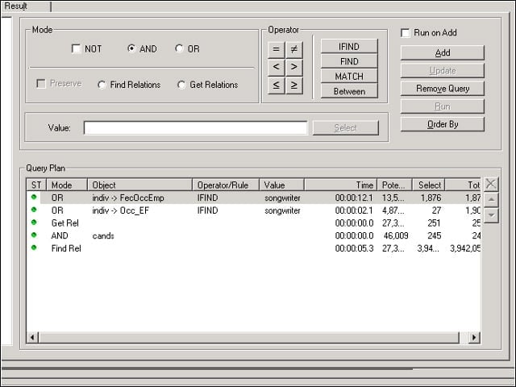Click the Between operator button

click(x=349, y=91)
